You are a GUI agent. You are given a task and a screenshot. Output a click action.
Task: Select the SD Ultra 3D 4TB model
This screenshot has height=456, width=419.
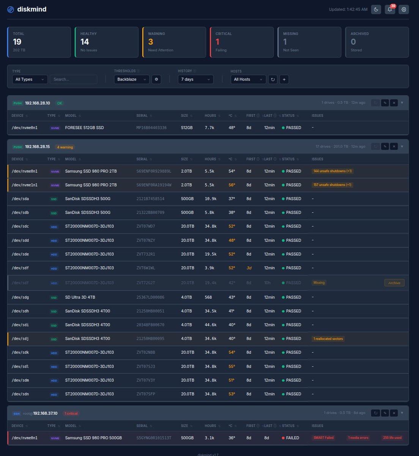(80, 297)
